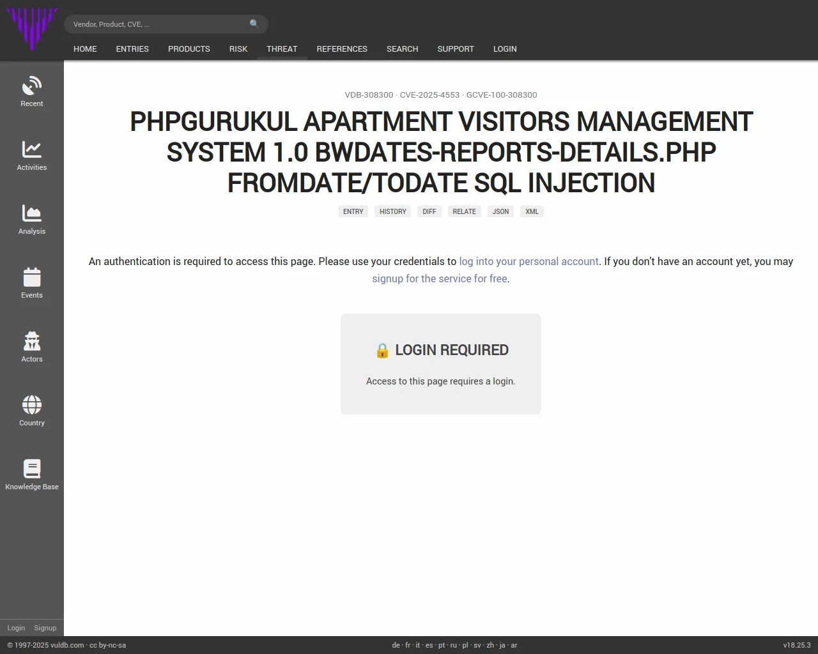Open SUPPORT menu item
818x654 pixels.
(456, 49)
